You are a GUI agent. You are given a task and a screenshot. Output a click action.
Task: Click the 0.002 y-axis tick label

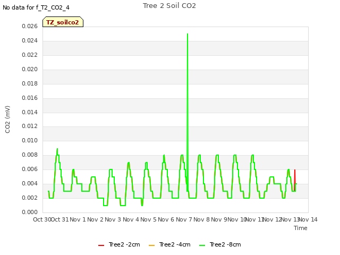click(x=30, y=198)
